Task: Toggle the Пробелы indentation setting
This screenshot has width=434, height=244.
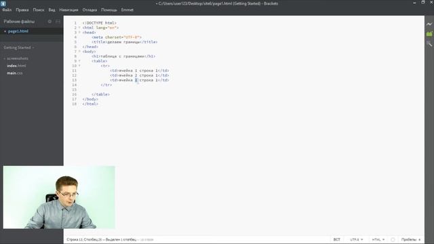Action: 409,239
